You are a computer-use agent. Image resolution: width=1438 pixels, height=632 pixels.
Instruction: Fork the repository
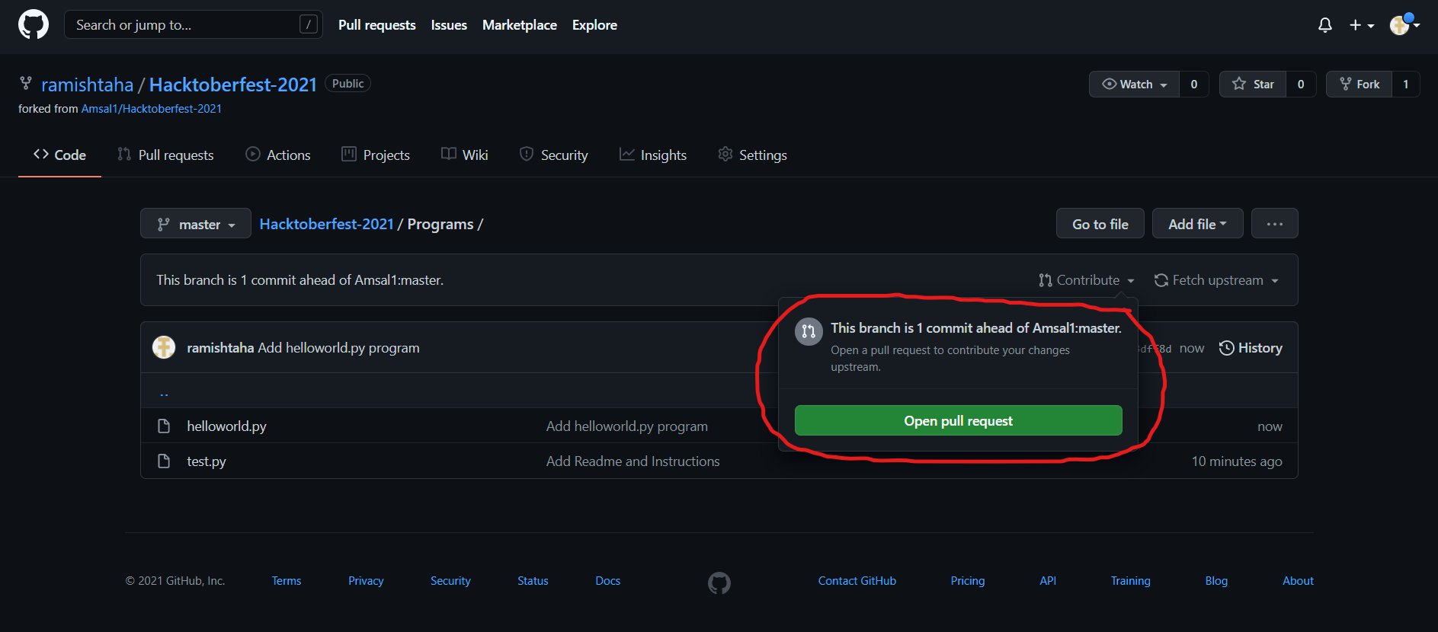click(1360, 85)
